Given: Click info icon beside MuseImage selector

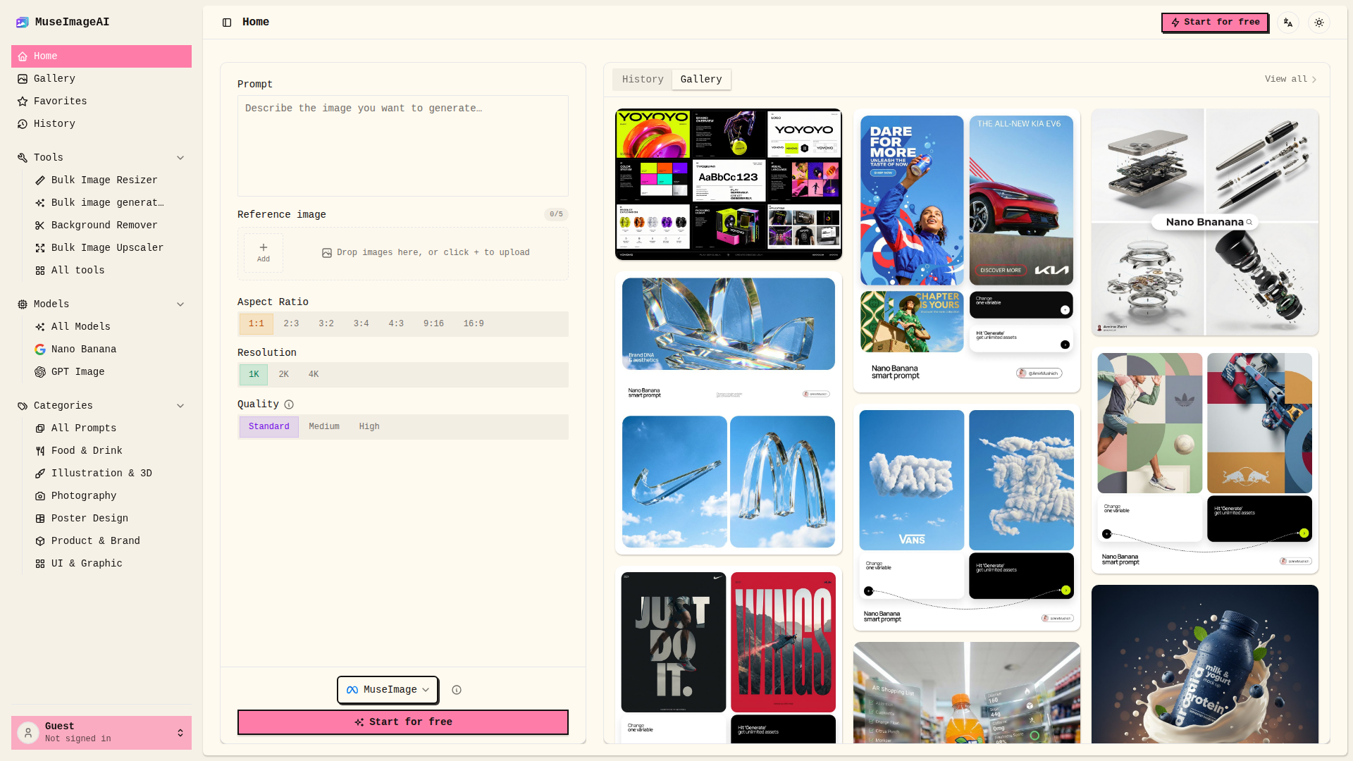Looking at the screenshot, I should click(457, 690).
